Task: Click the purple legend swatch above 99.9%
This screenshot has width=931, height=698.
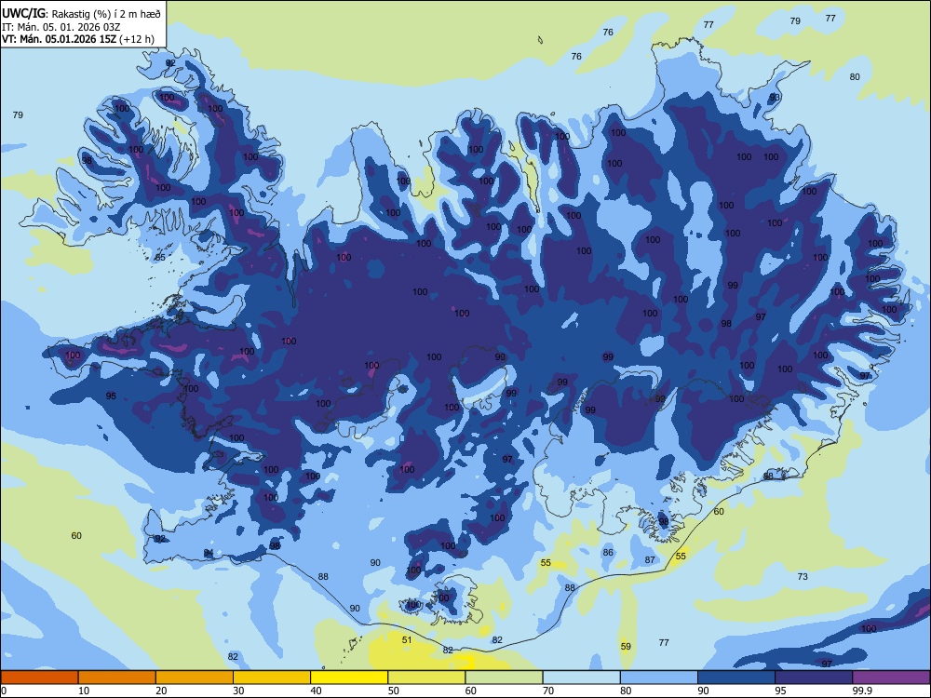Action: tap(891, 678)
